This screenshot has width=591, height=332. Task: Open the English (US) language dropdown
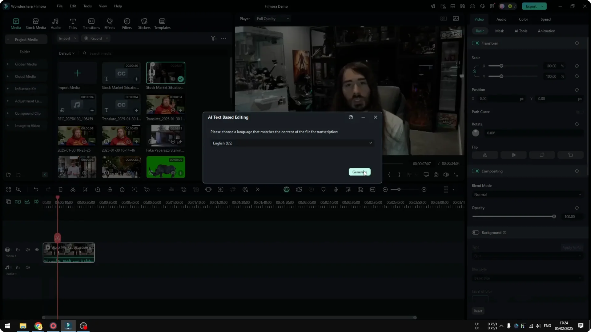point(292,143)
